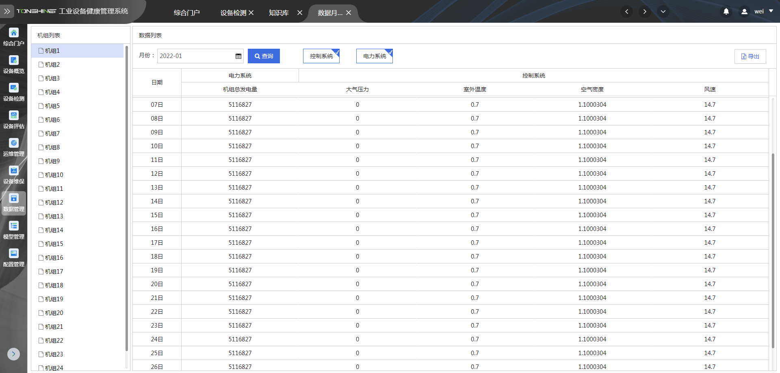Expand the user menu arrow next to wei
Viewport: 780px width, 373px height.
[771, 11]
